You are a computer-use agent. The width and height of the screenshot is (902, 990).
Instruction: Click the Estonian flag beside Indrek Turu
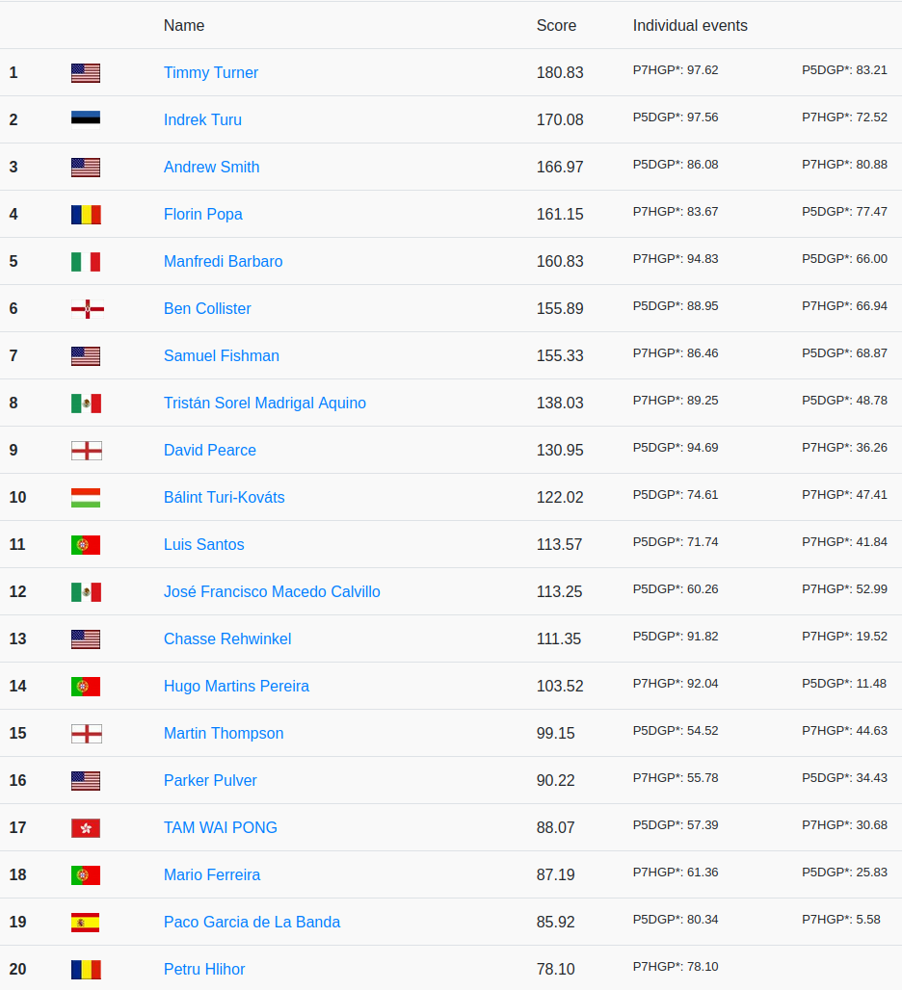pos(86,119)
